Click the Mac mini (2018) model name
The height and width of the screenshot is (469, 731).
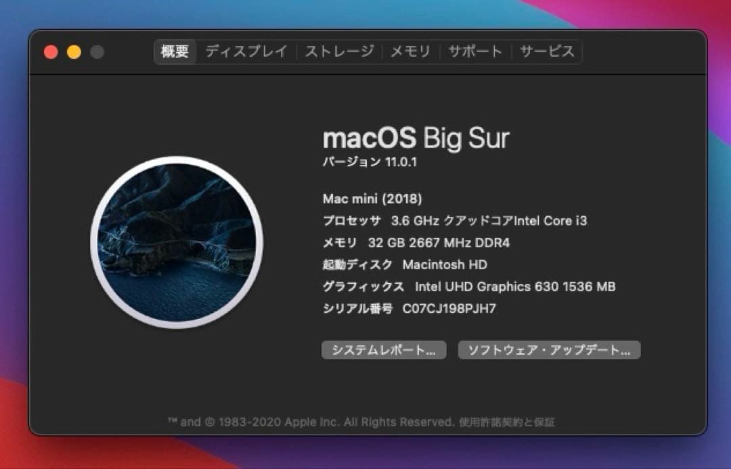371,199
